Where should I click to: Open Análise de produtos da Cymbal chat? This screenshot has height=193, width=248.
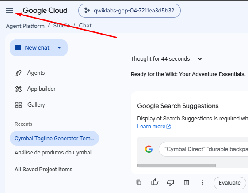click(53, 153)
